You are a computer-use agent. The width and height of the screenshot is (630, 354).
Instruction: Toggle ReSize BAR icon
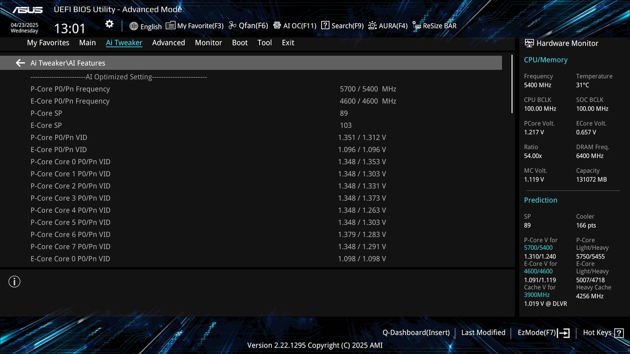coord(416,26)
